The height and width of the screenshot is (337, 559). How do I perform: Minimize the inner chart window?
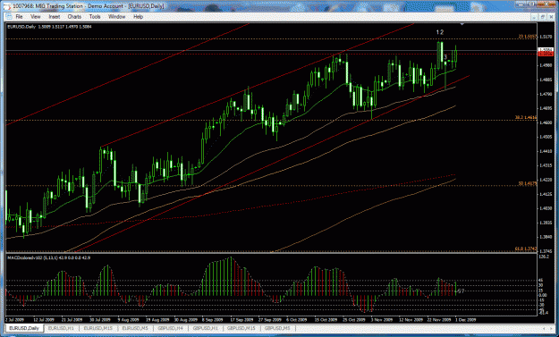coord(534,17)
